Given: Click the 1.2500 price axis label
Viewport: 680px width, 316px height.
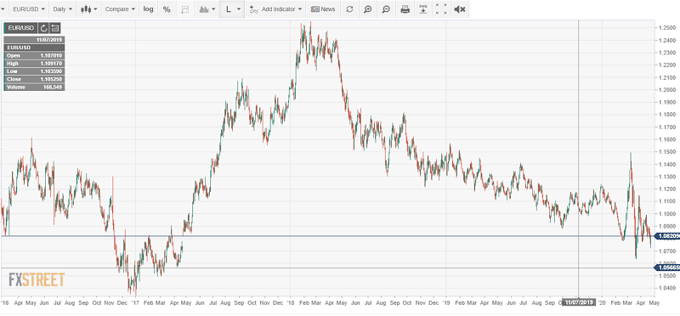Looking at the screenshot, I should (x=666, y=28).
